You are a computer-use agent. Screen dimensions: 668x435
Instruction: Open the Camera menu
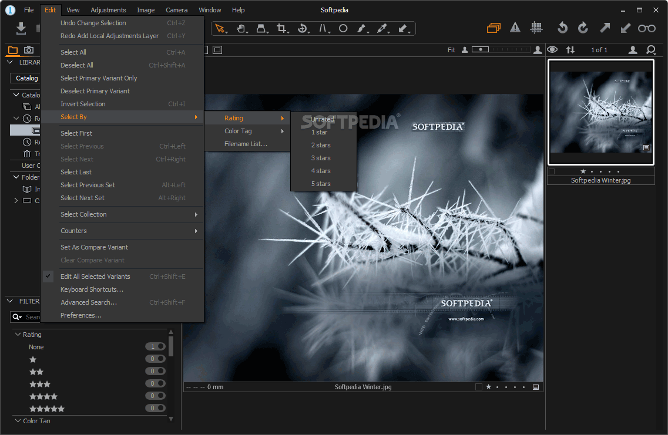coord(176,10)
